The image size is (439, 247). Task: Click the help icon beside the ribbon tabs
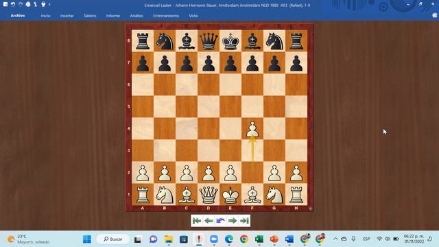[x=434, y=16]
